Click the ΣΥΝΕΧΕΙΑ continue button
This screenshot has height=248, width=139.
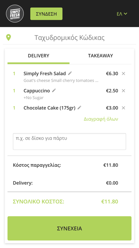pyautogui.click(x=69, y=228)
